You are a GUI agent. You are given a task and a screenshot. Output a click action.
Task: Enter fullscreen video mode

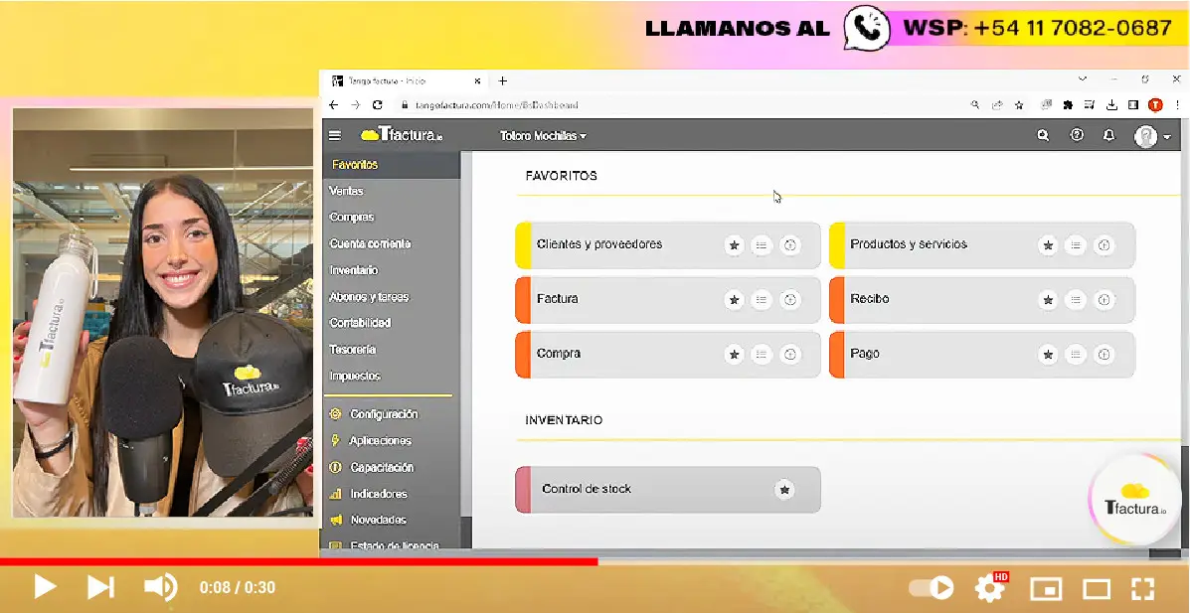click(x=1143, y=588)
